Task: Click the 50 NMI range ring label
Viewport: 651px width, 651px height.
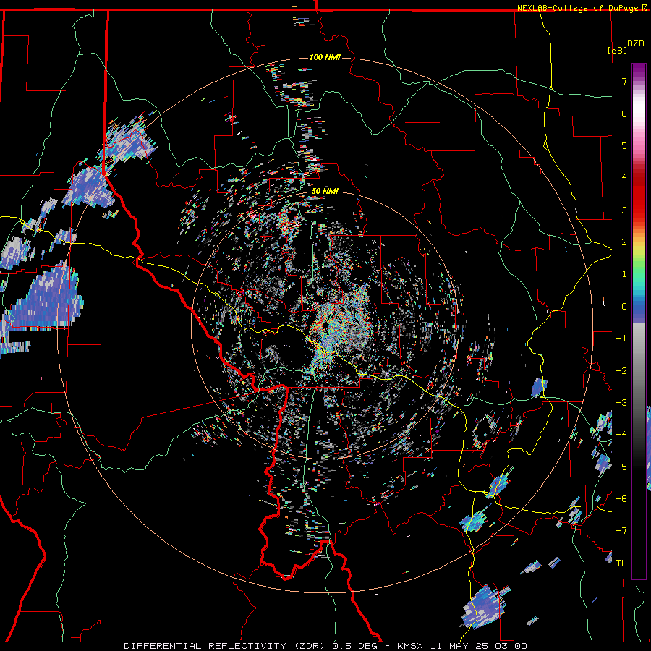Action: (x=325, y=192)
